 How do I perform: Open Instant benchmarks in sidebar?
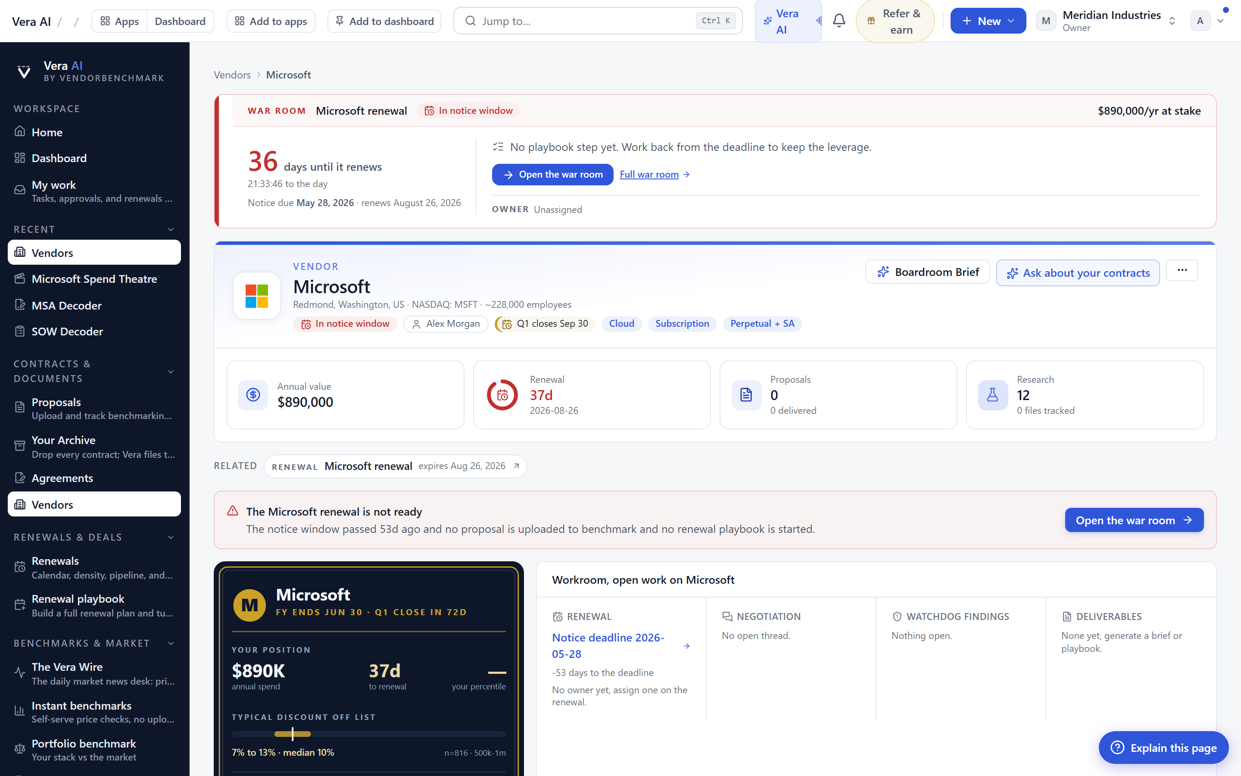94,712
